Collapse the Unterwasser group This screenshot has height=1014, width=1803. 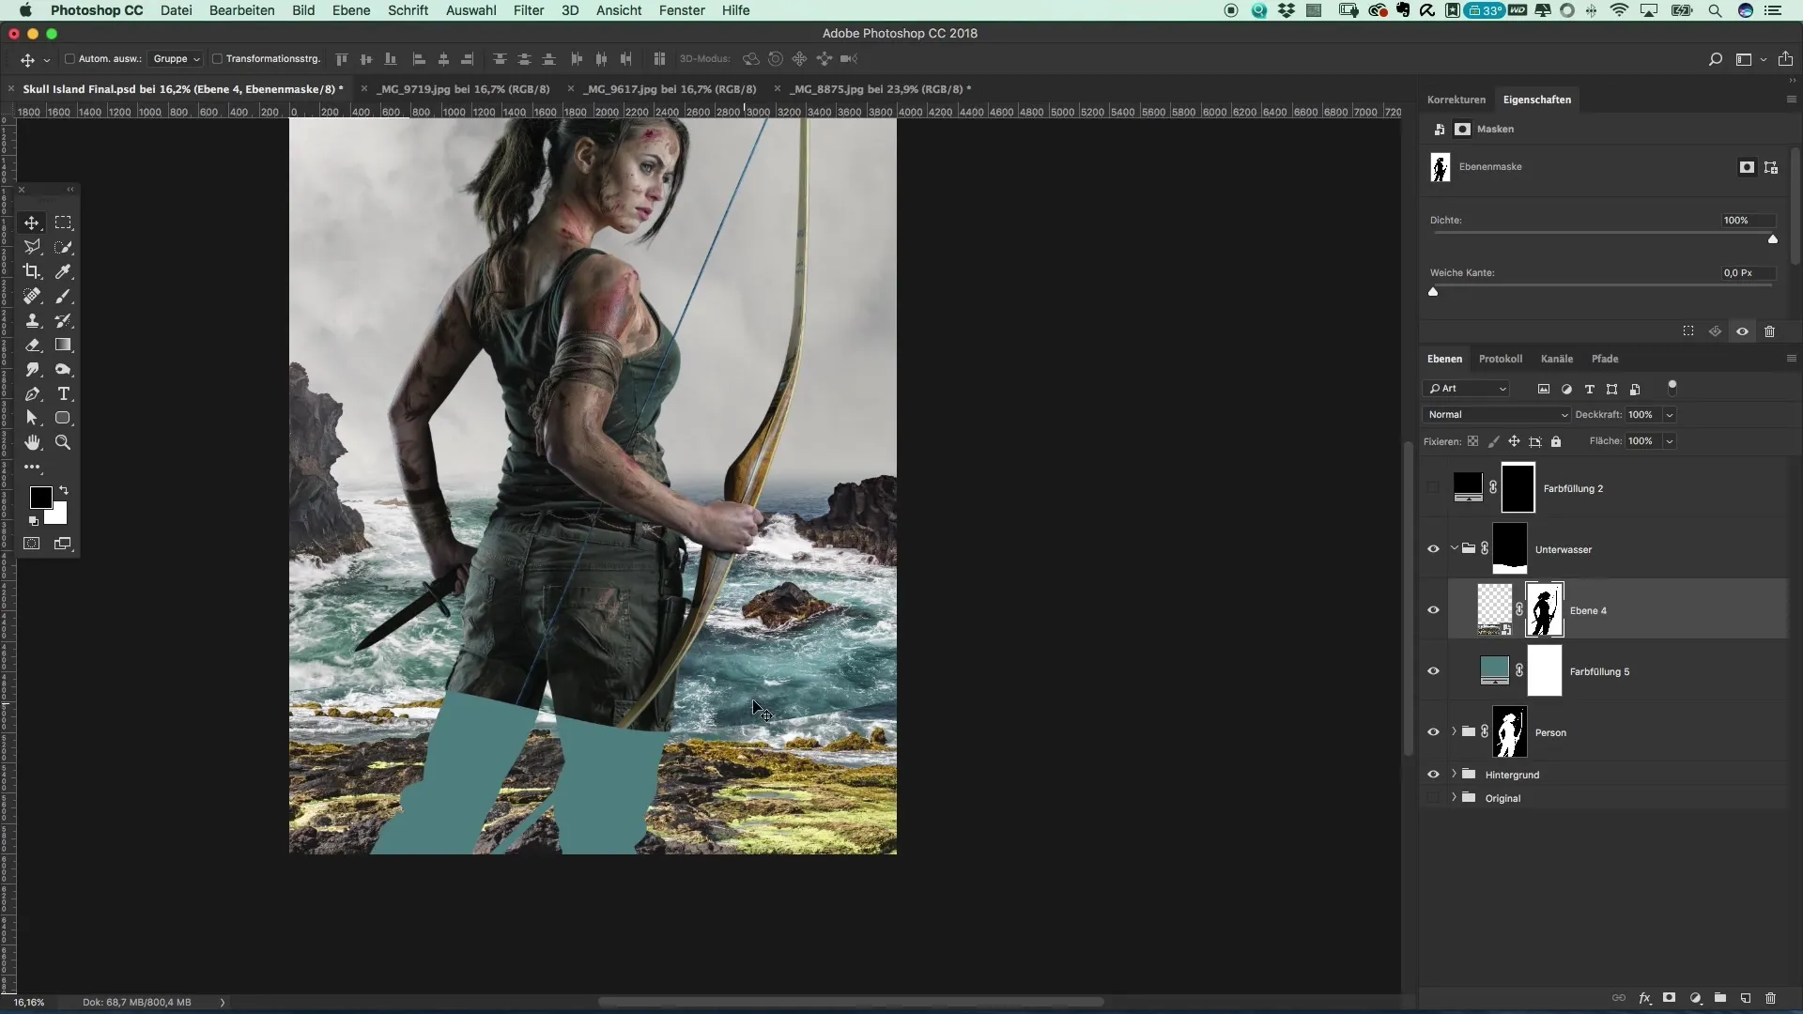1455,548
